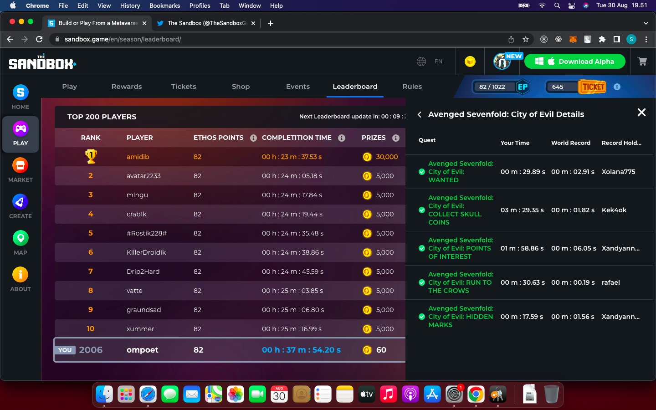Image resolution: width=656 pixels, height=410 pixels.
Task: Open a new browser tab
Action: (271, 23)
